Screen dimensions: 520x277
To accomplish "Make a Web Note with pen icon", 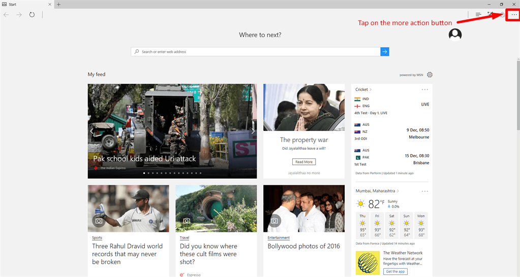I will 490,15.
